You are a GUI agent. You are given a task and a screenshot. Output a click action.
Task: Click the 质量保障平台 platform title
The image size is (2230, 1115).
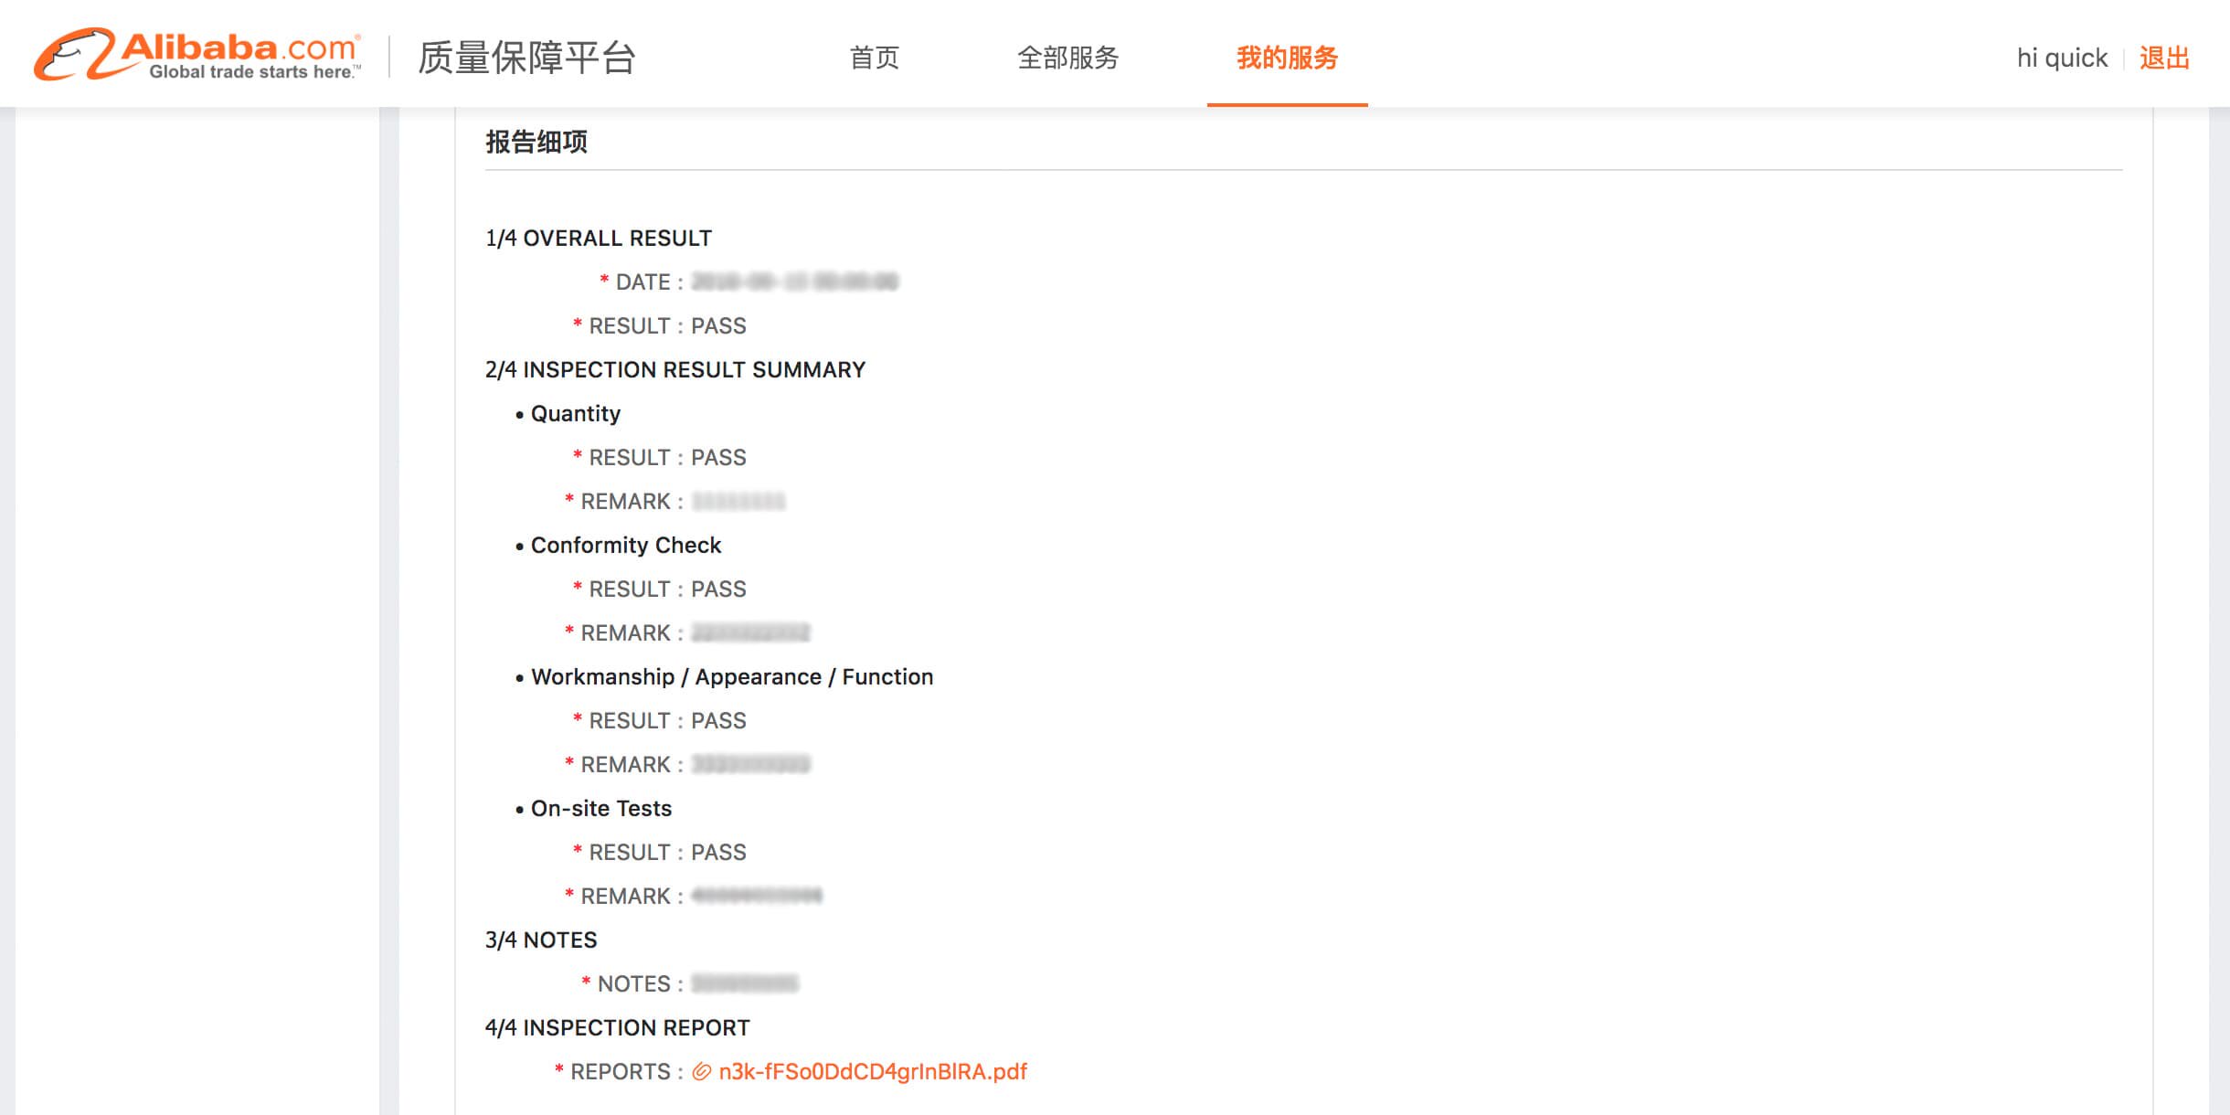(526, 58)
